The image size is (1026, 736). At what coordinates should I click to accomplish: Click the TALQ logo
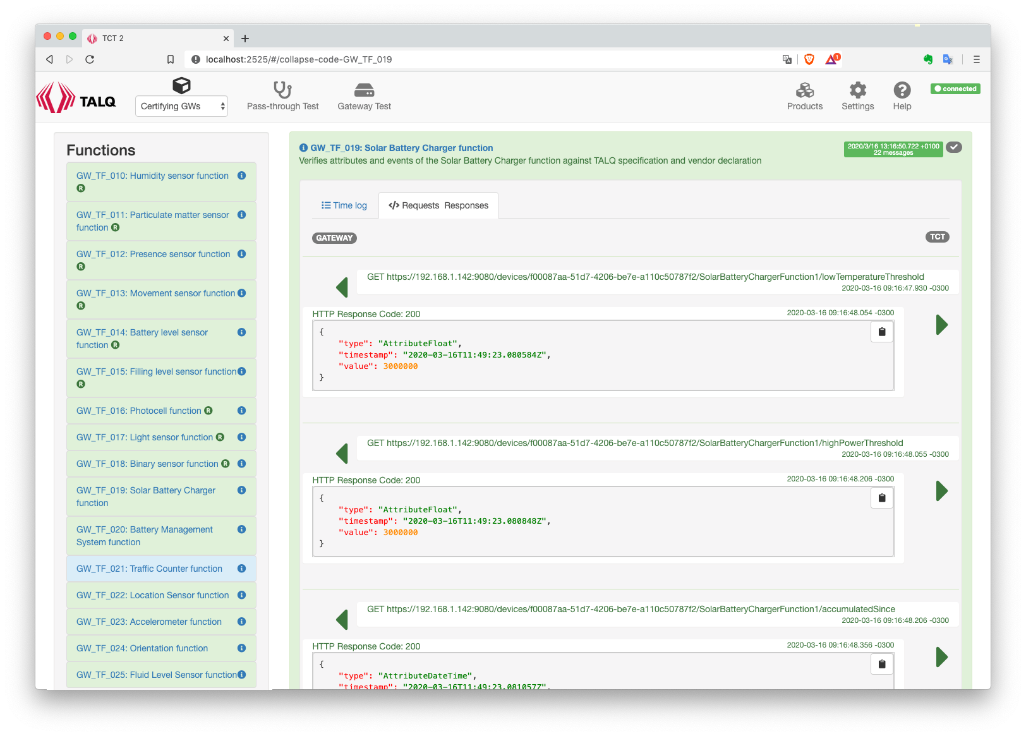pos(76,98)
